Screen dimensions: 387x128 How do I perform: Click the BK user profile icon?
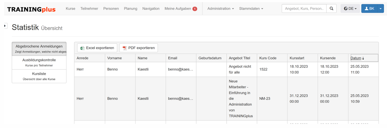[x=366, y=9]
